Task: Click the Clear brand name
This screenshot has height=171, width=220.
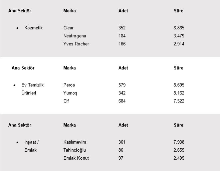Action: click(x=68, y=28)
